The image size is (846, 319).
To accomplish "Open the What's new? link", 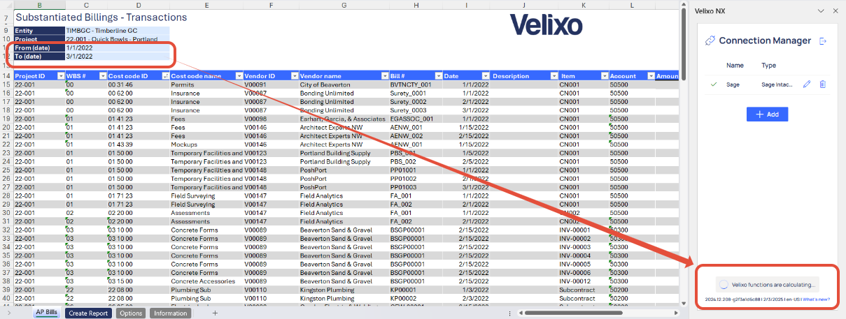I will coord(817,300).
